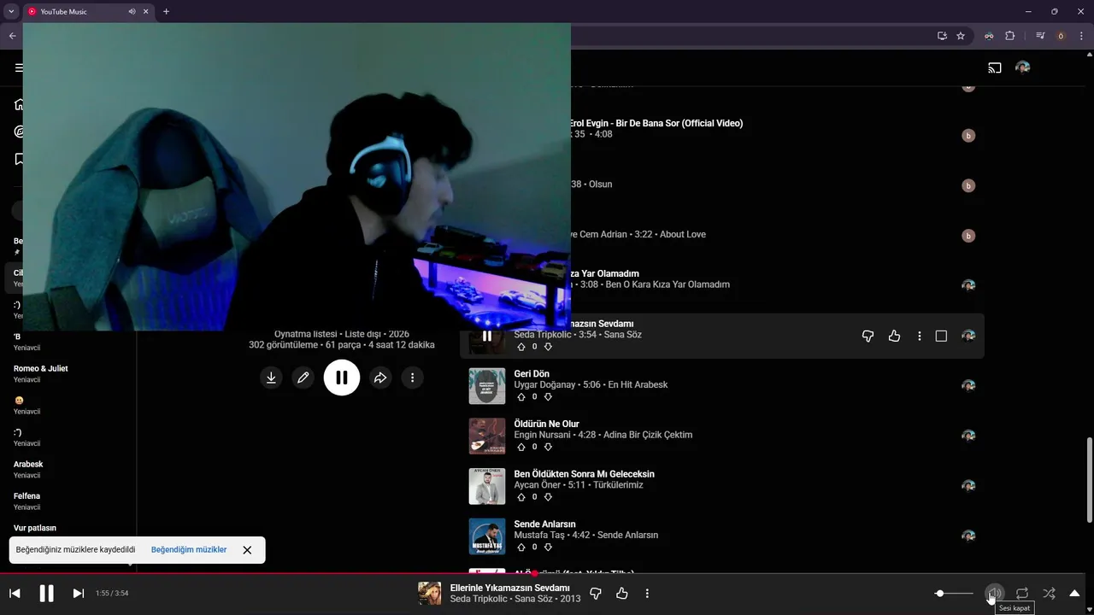This screenshot has height=615, width=1094.
Task: Open artist link Engin Nursani
Action: 542,435
